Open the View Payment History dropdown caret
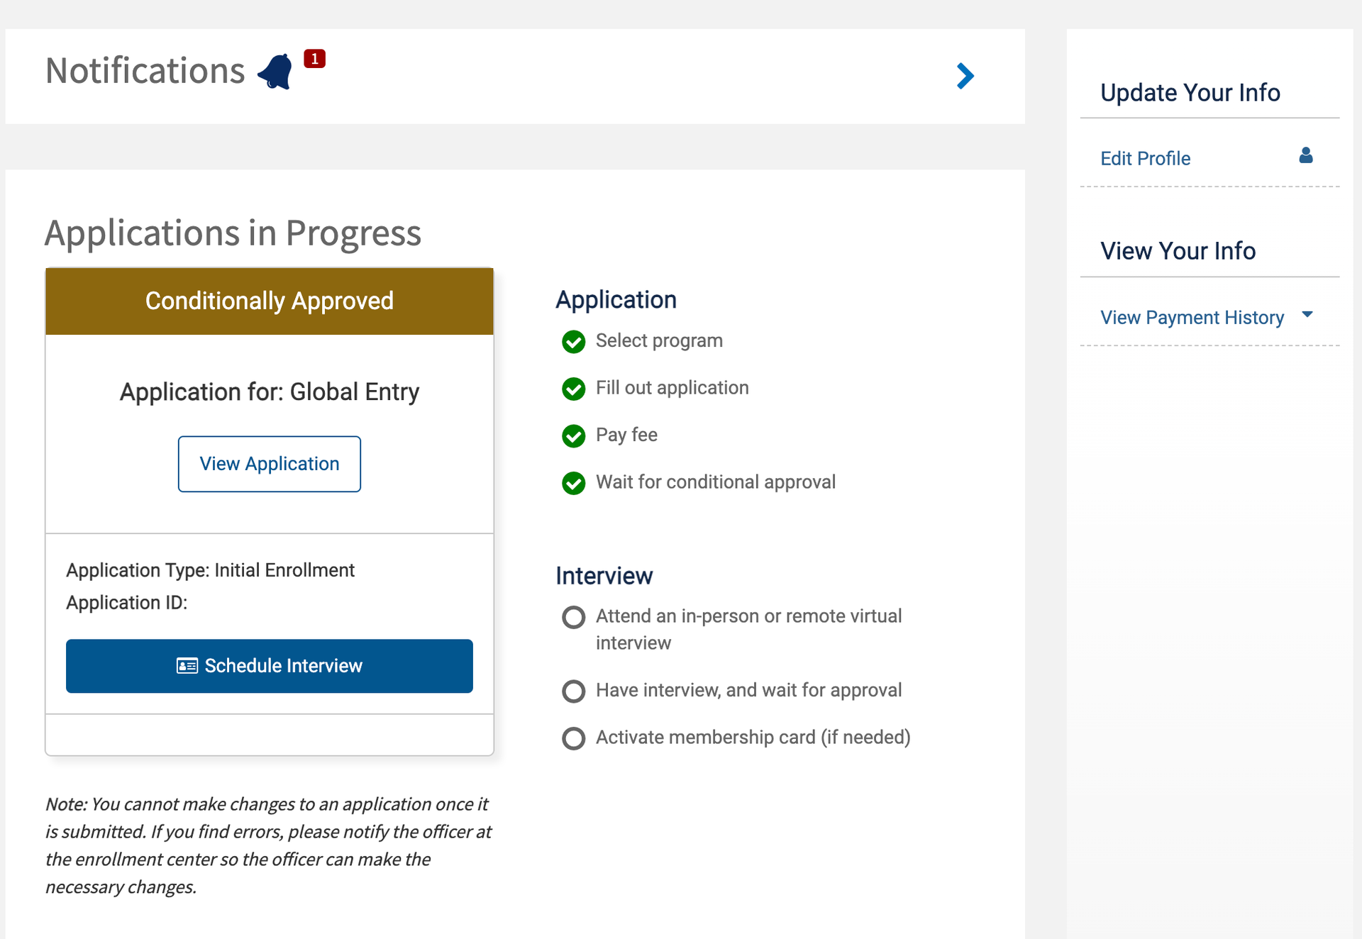The height and width of the screenshot is (939, 1362). pos(1309,315)
